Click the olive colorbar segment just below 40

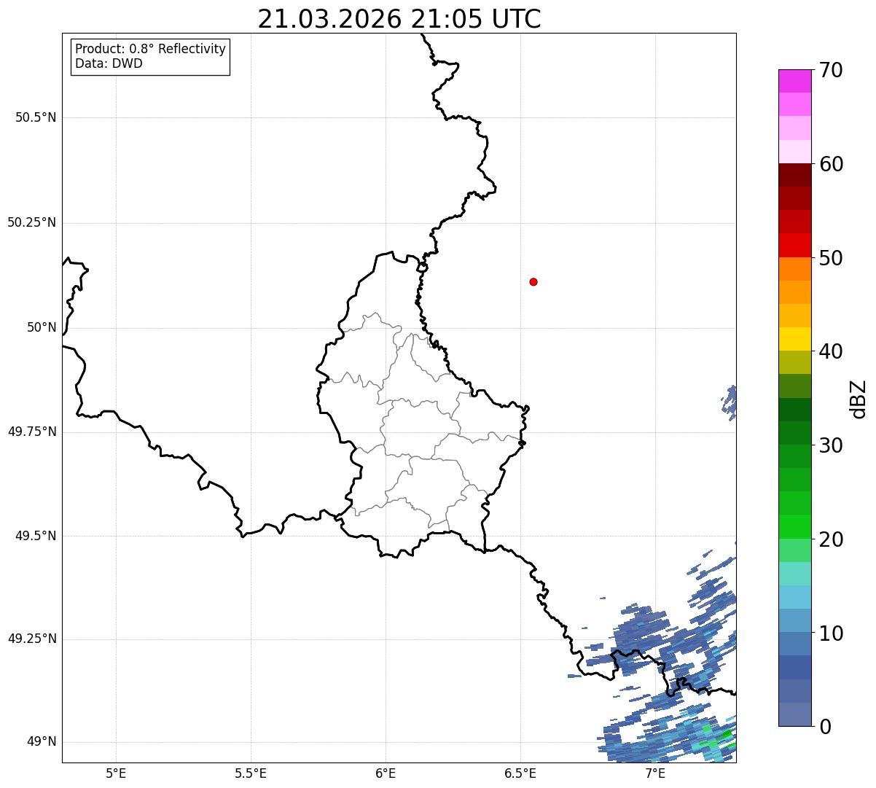[x=794, y=363]
